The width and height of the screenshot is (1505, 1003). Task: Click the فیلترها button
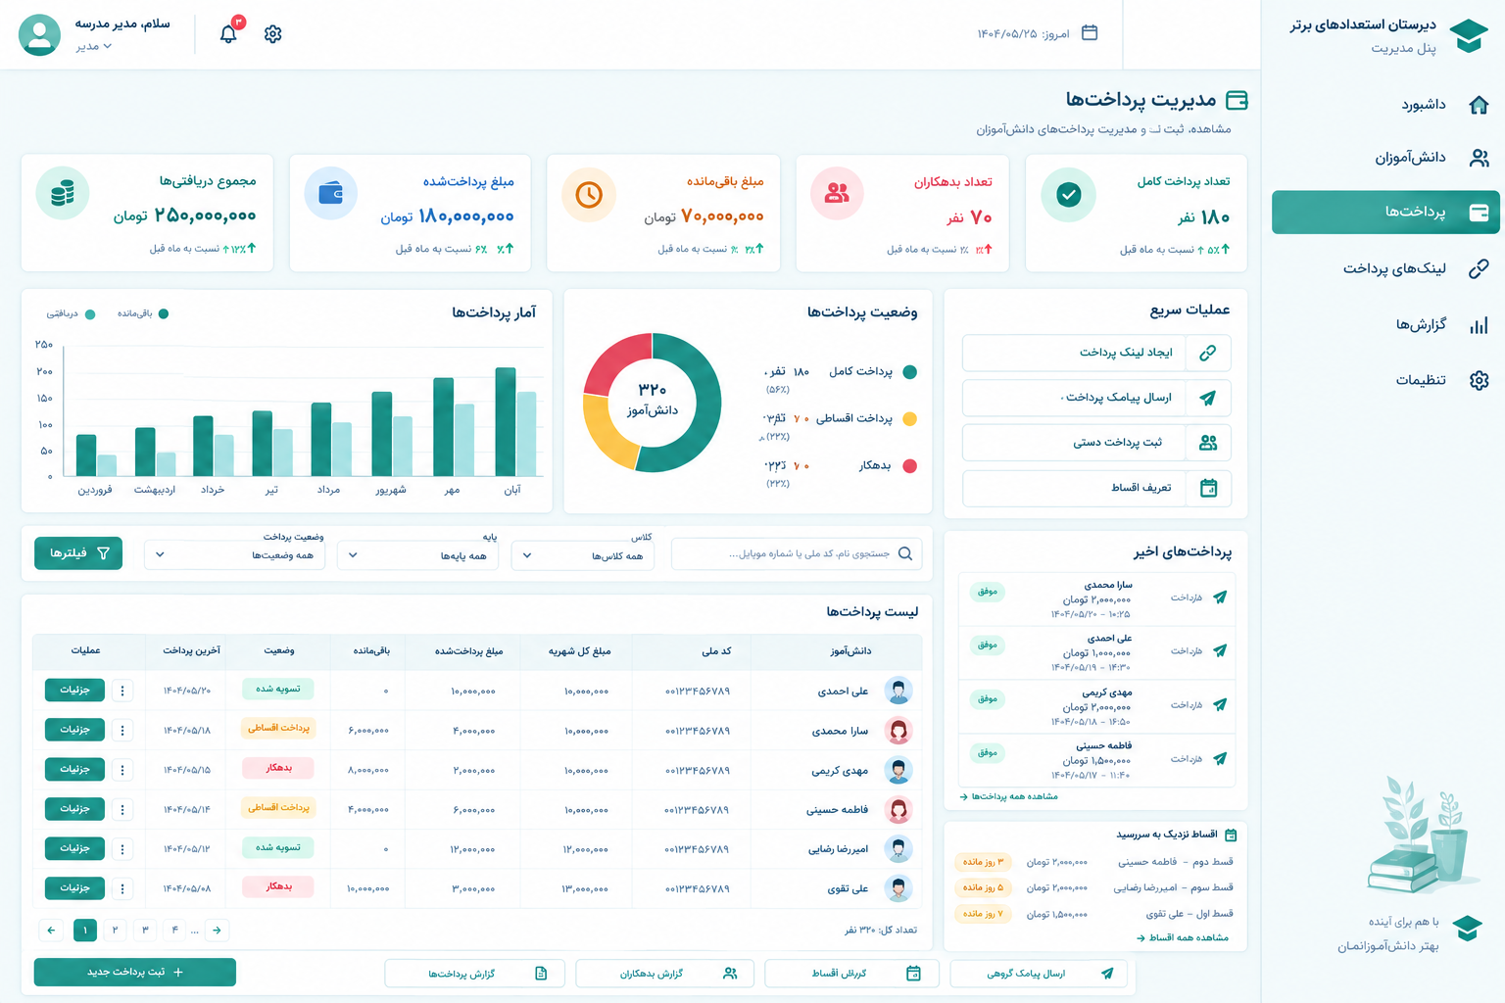click(x=78, y=553)
